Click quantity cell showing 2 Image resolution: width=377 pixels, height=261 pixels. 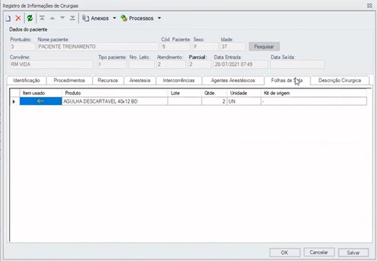tap(214, 102)
